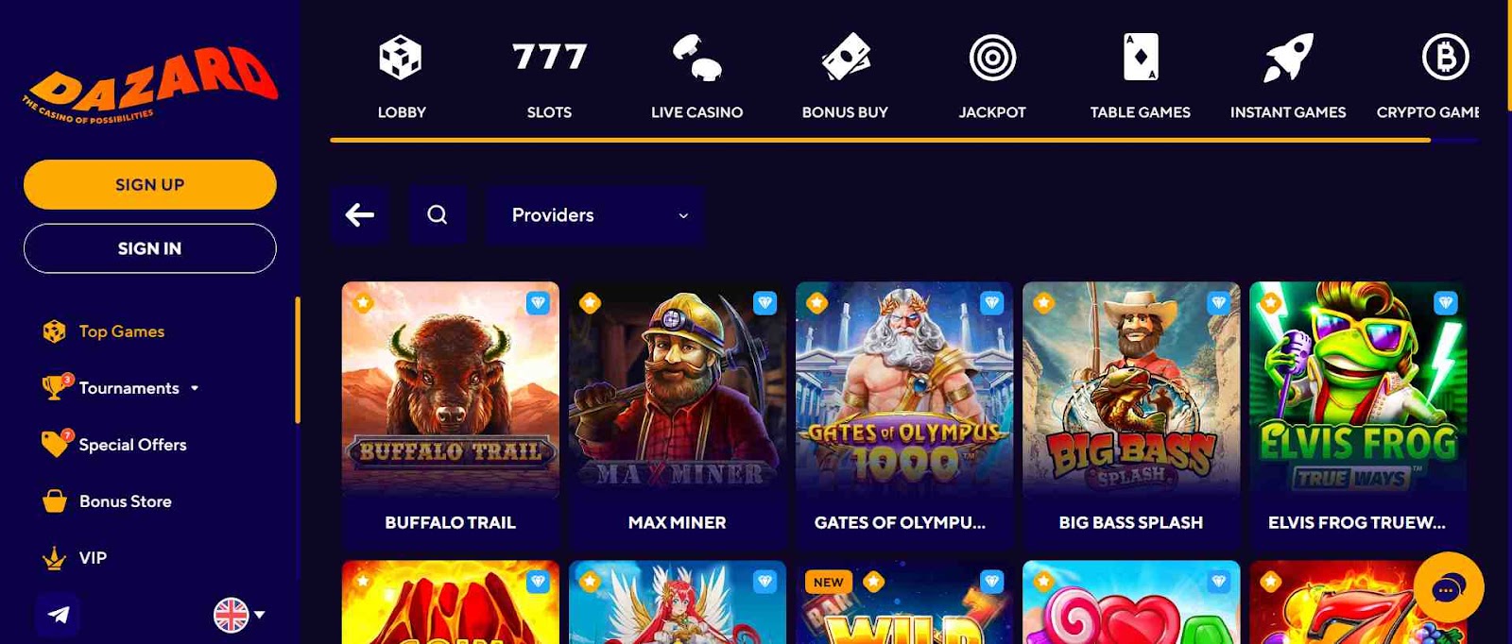Image resolution: width=1512 pixels, height=644 pixels.
Task: Expand the Tournaments submenu
Action: tap(195, 388)
